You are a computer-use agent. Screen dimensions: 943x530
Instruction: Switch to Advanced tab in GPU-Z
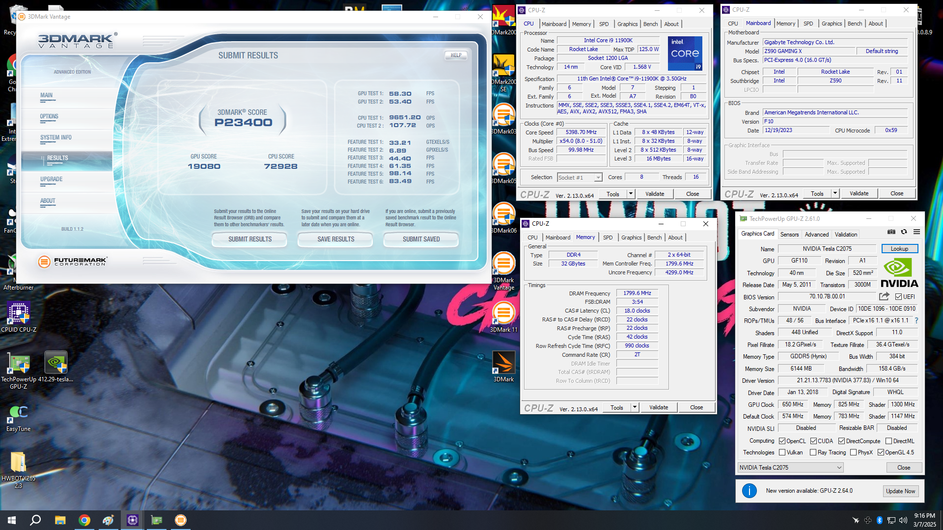coord(817,235)
